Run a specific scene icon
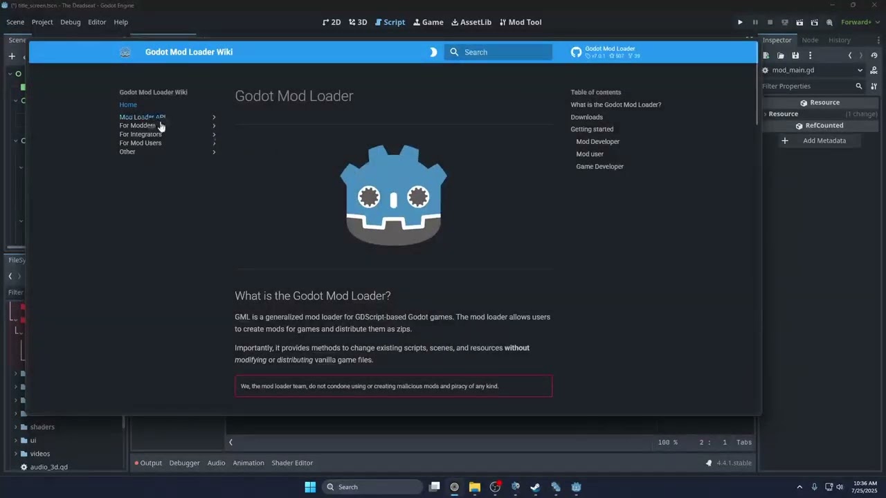Viewport: 886px width, 498px height. coord(815,22)
